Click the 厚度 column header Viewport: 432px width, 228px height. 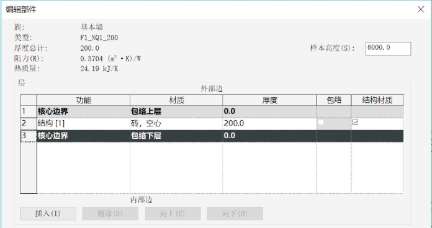(269, 100)
